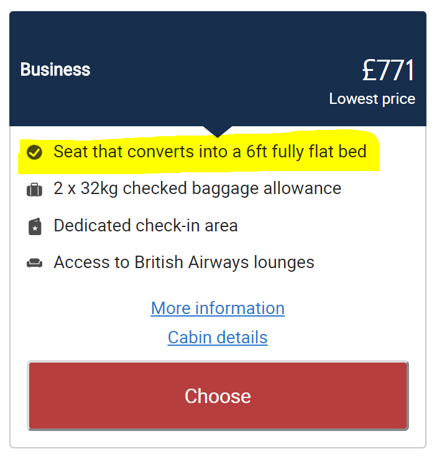Image resolution: width=437 pixels, height=459 pixels.
Task: Click the checkmark icon beside flat bed feature
Action: 35,152
